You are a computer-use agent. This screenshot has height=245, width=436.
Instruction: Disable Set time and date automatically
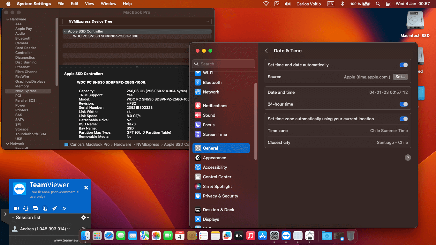pos(403,65)
